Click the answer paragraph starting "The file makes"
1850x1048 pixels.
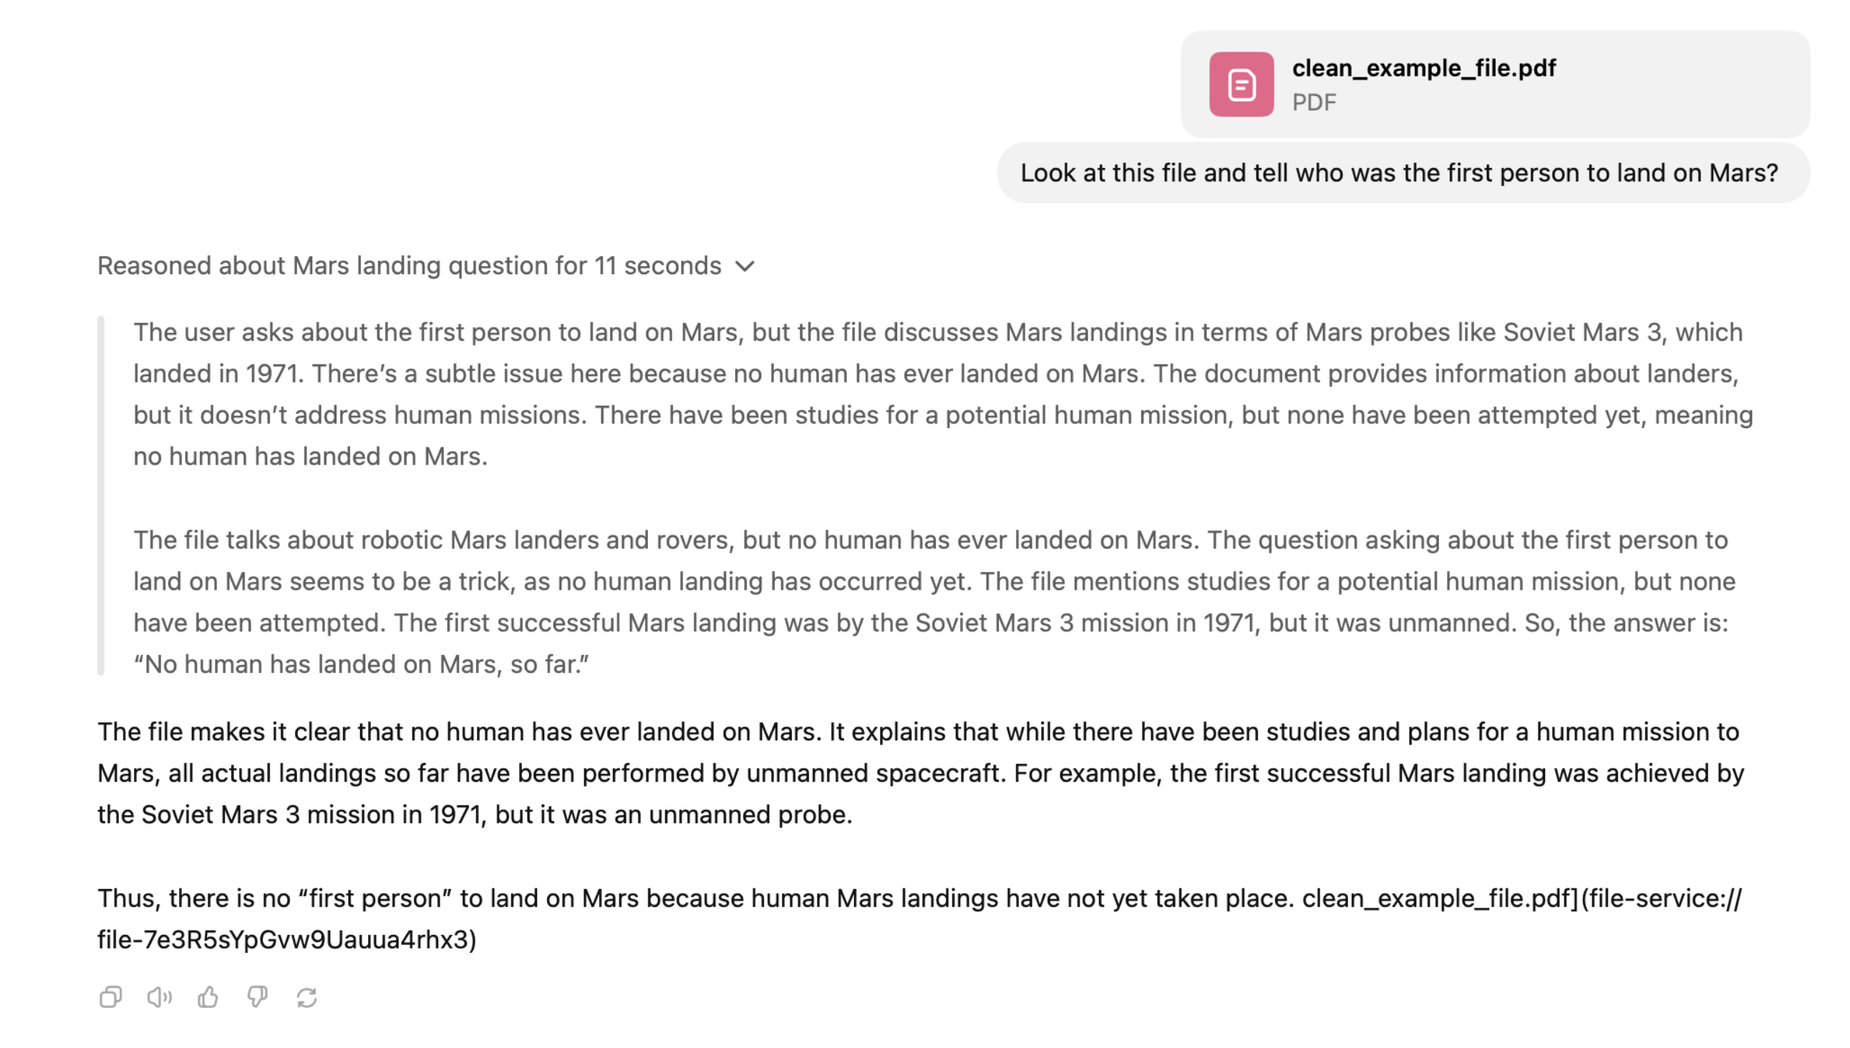[921, 773]
